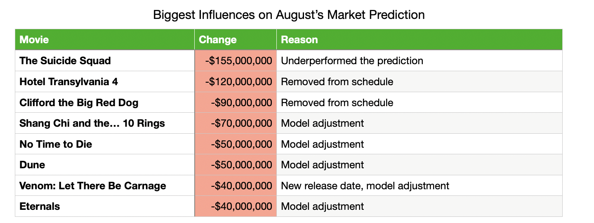Image resolution: width=594 pixels, height=223 pixels.
Task: Select the Underperformed the prediction cell
Action: coord(352,61)
